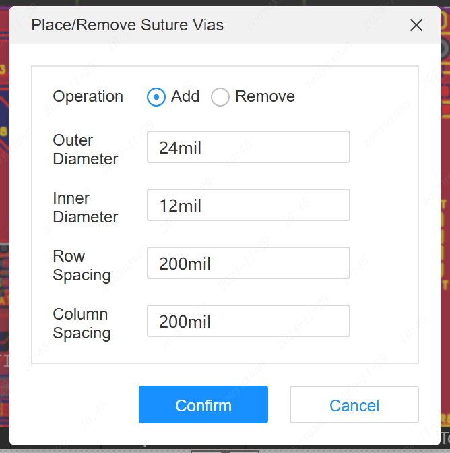Select the Add operation radio circle
Screen dimensions: 450x453
[x=156, y=97]
